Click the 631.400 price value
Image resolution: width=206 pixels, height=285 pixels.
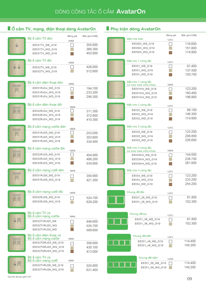(x=92, y=270)
